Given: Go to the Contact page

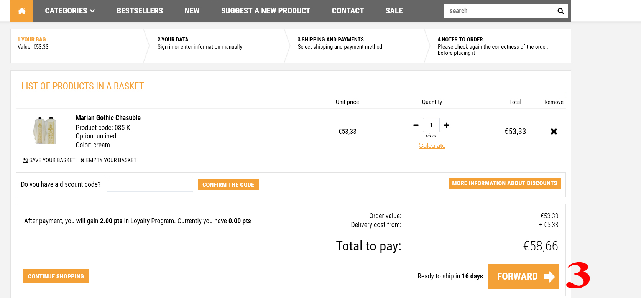Looking at the screenshot, I should (348, 11).
